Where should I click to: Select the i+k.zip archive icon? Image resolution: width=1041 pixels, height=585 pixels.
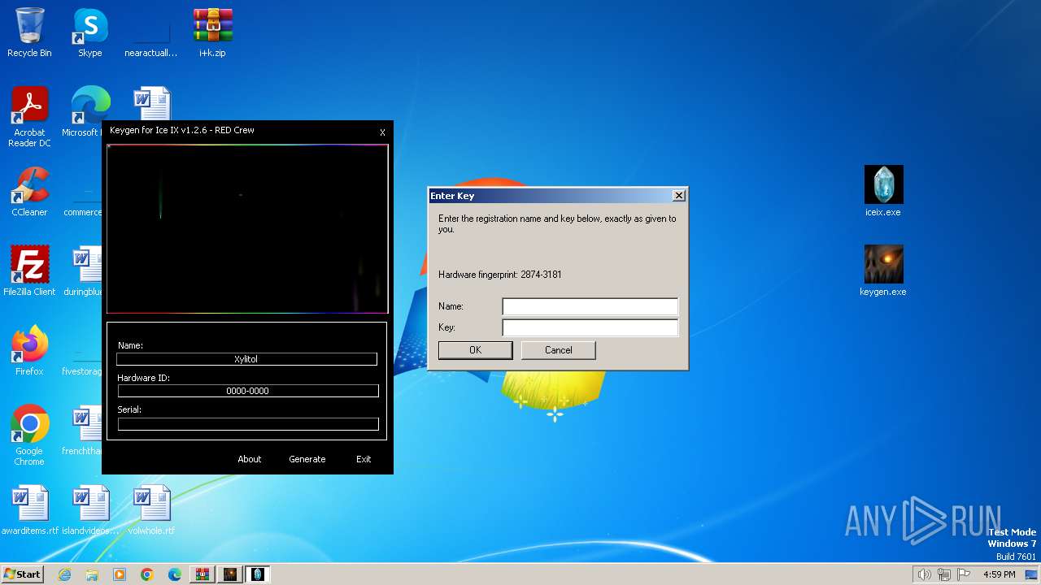tap(212, 32)
